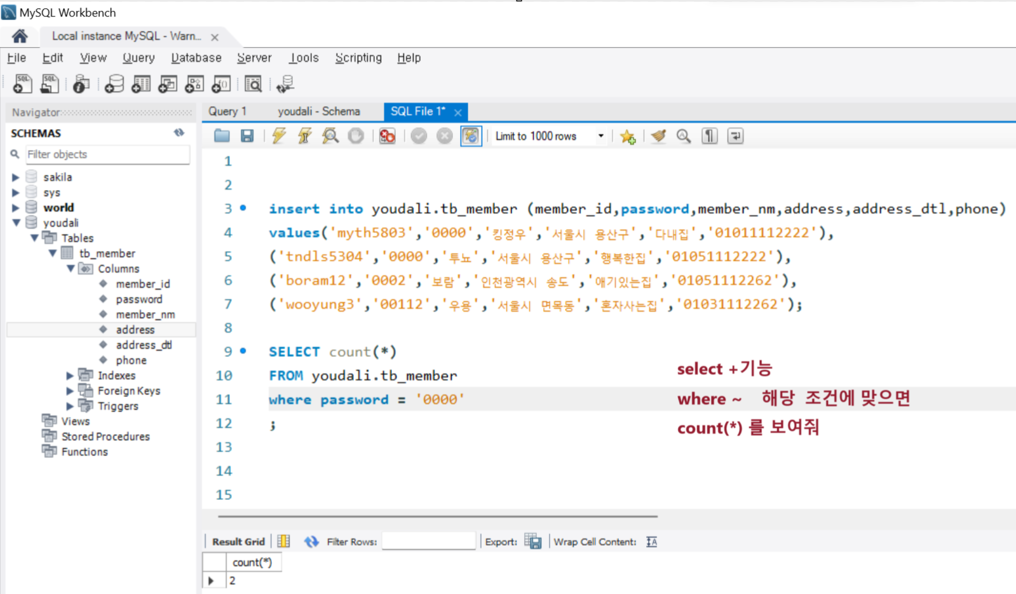The image size is (1016, 594).
Task: Toggle word wrapping in the editor
Action: 735,135
